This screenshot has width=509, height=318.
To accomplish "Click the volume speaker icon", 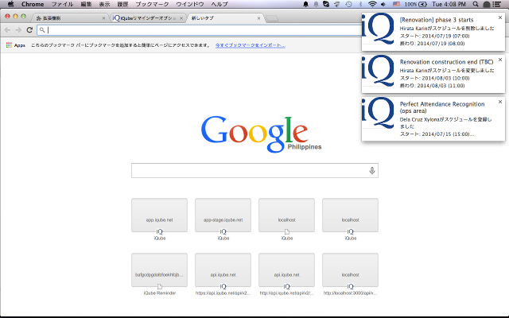I will [x=383, y=4].
